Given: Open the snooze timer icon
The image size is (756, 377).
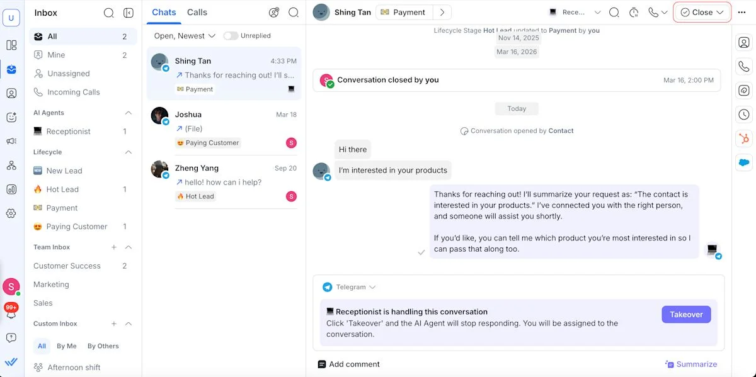Looking at the screenshot, I should (x=634, y=13).
